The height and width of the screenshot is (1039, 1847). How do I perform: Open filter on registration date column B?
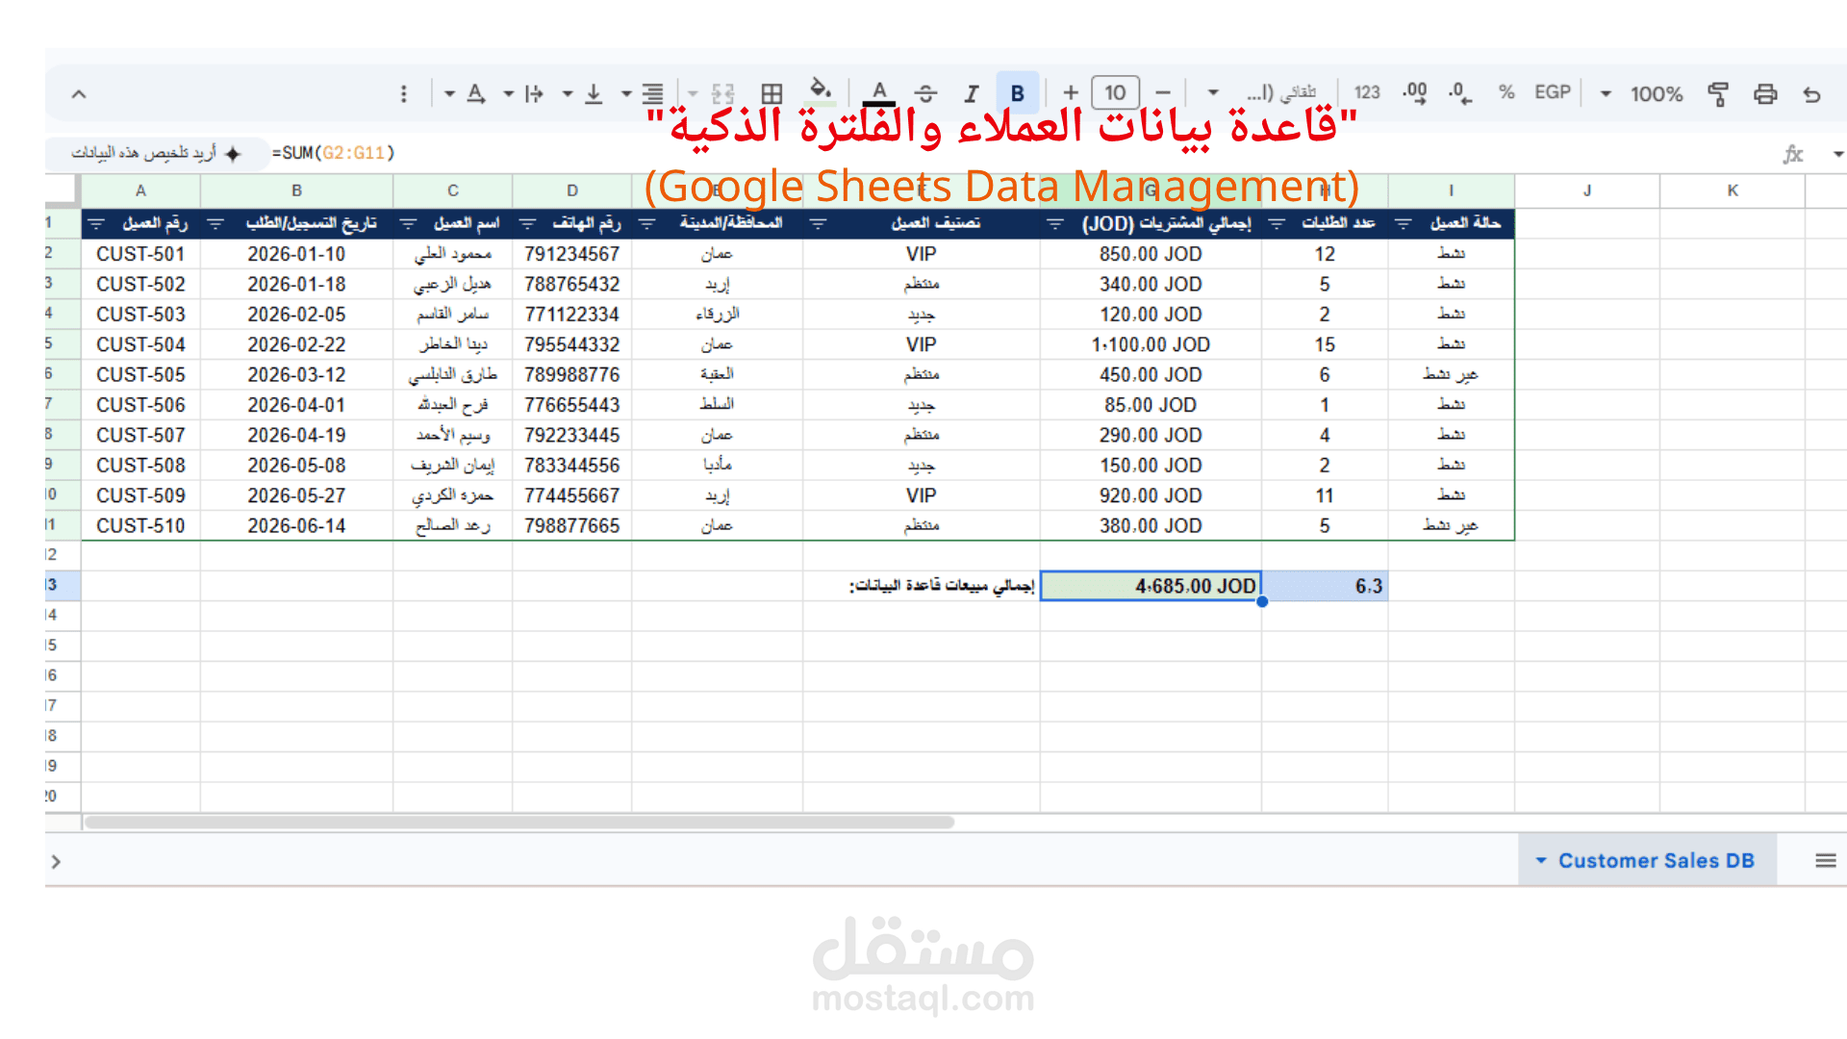coord(215,223)
